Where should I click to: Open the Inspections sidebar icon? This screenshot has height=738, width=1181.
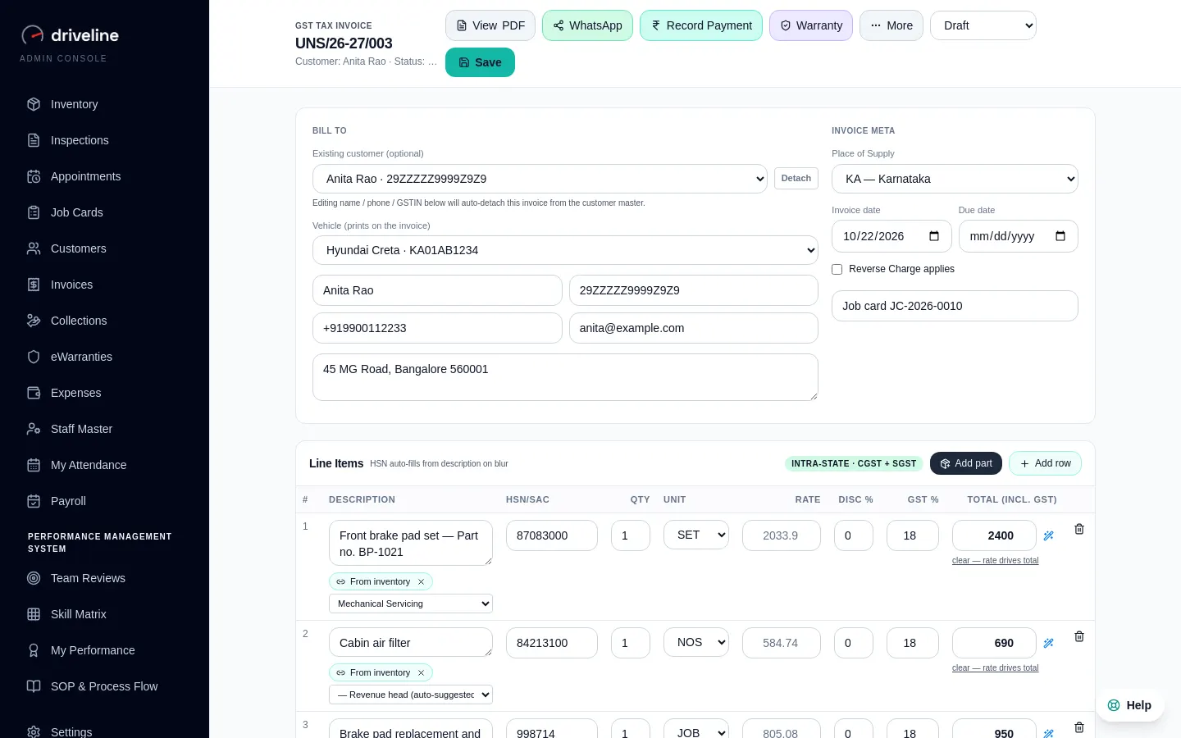pyautogui.click(x=34, y=140)
